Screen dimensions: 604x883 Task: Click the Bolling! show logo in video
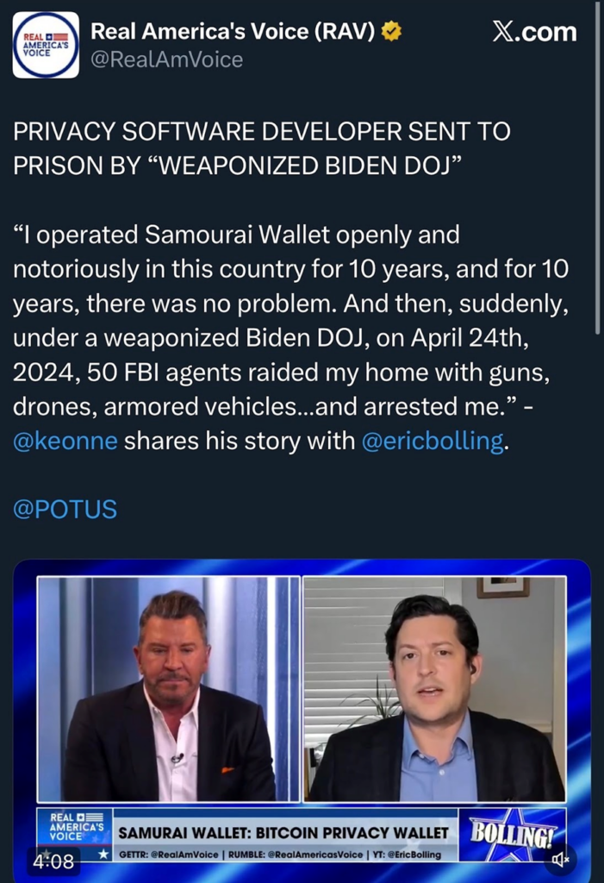[x=512, y=833]
